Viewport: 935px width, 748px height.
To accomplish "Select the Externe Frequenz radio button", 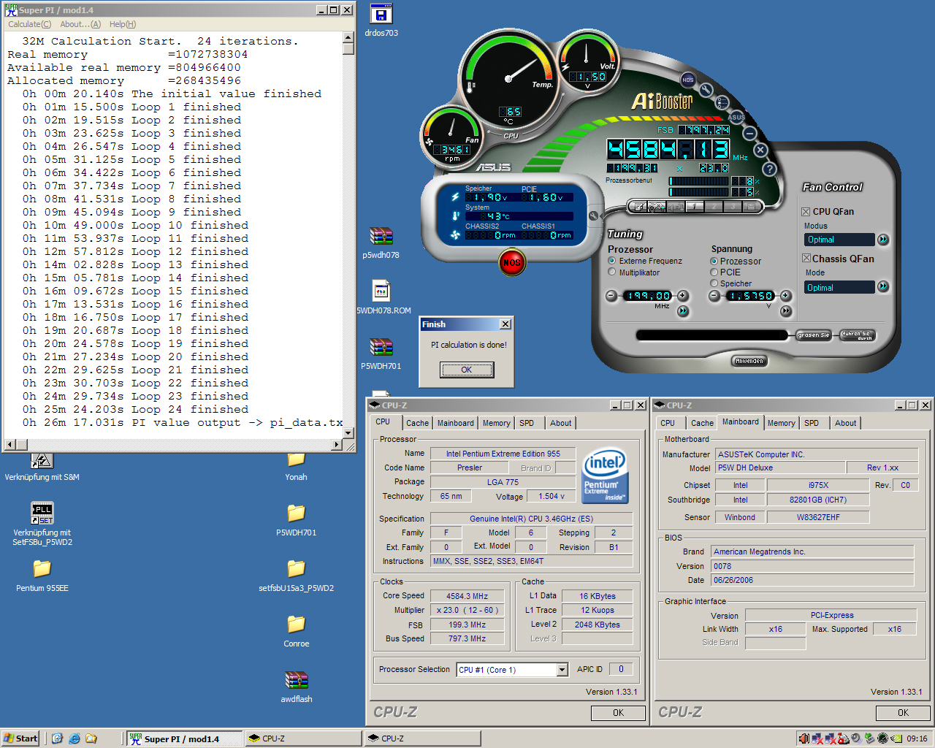I will (612, 261).
